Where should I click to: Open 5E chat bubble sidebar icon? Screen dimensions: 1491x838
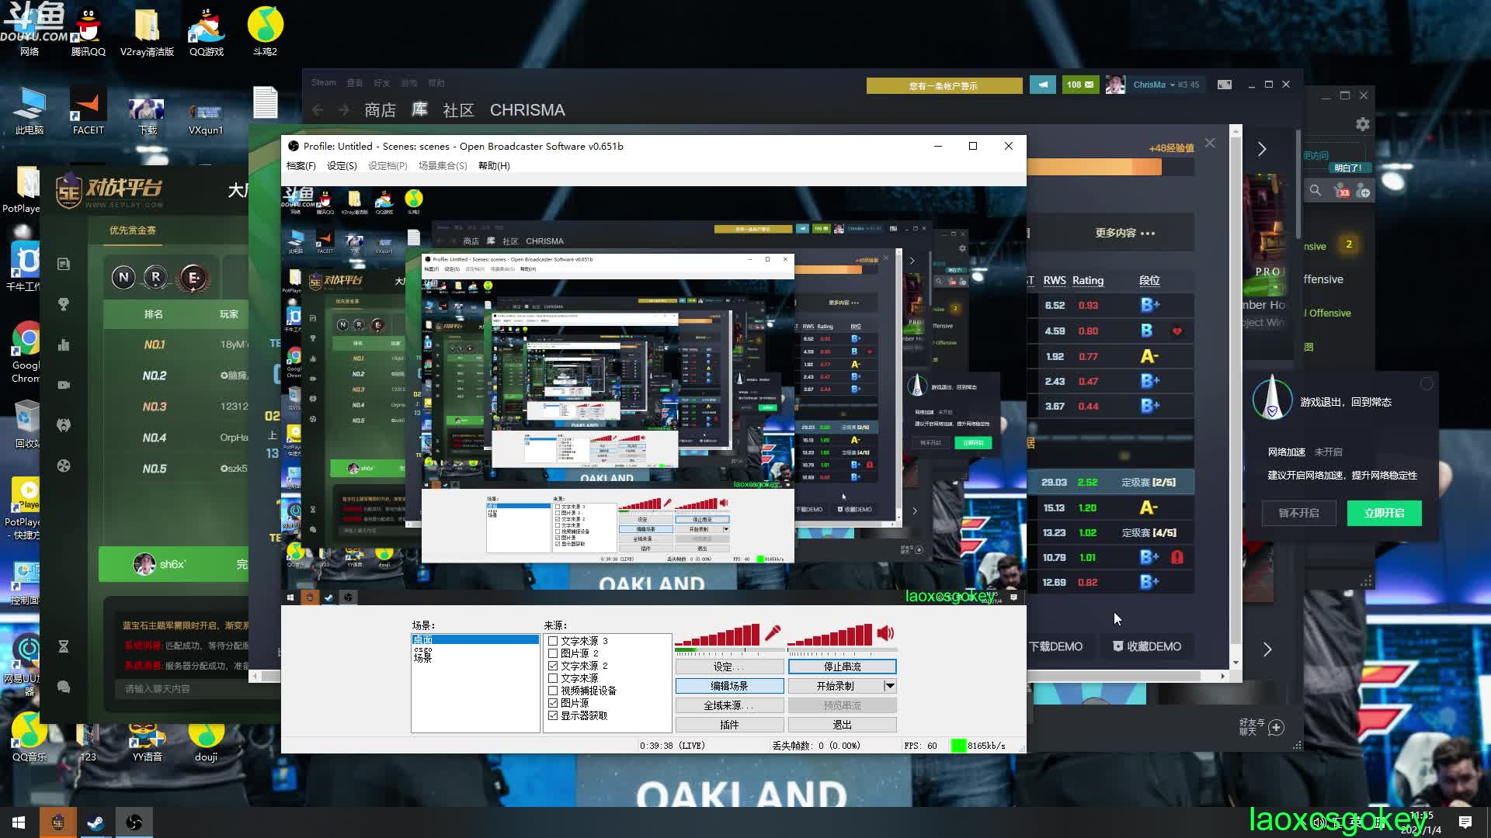(x=64, y=687)
